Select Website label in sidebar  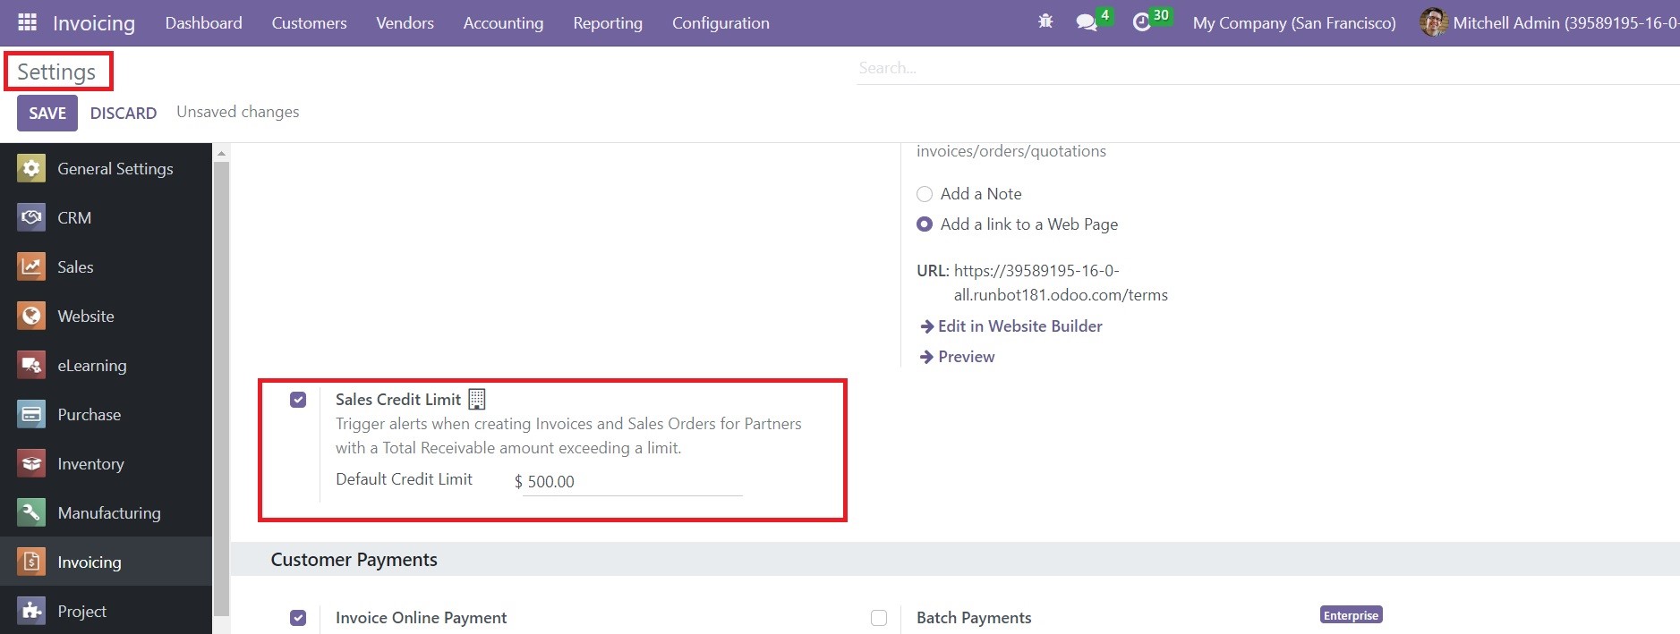click(86, 316)
